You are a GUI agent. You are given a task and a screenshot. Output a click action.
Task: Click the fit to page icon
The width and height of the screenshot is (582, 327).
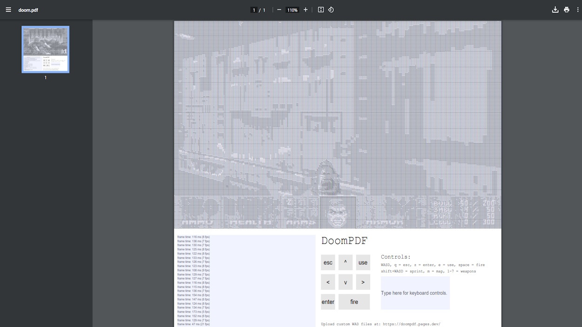(321, 10)
